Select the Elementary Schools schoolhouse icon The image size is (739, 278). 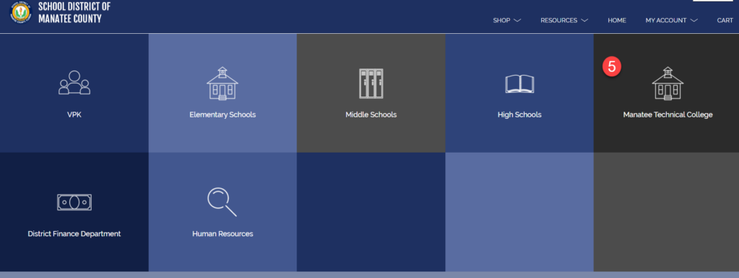(222, 84)
